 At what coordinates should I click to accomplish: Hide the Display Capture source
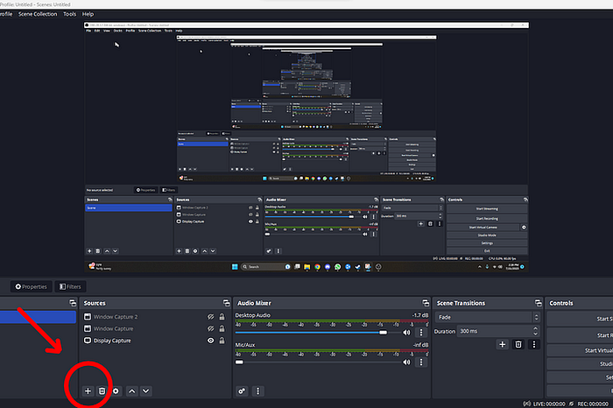pyautogui.click(x=211, y=341)
